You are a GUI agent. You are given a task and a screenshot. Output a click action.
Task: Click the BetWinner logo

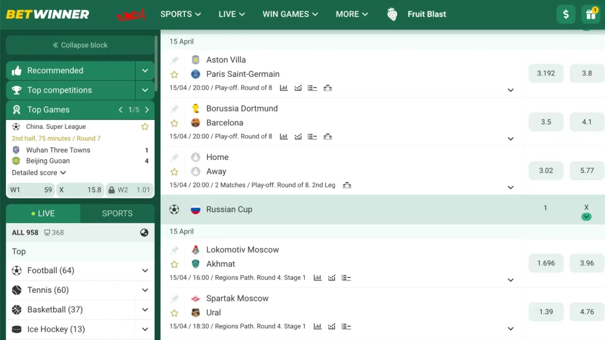(x=47, y=14)
